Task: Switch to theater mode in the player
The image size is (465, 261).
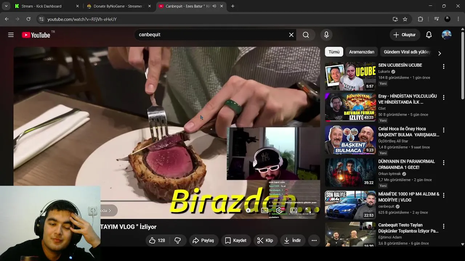Action: [294, 210]
